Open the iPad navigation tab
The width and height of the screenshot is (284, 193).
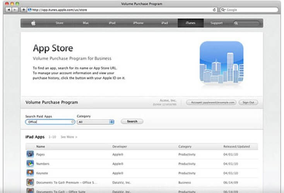164,23
